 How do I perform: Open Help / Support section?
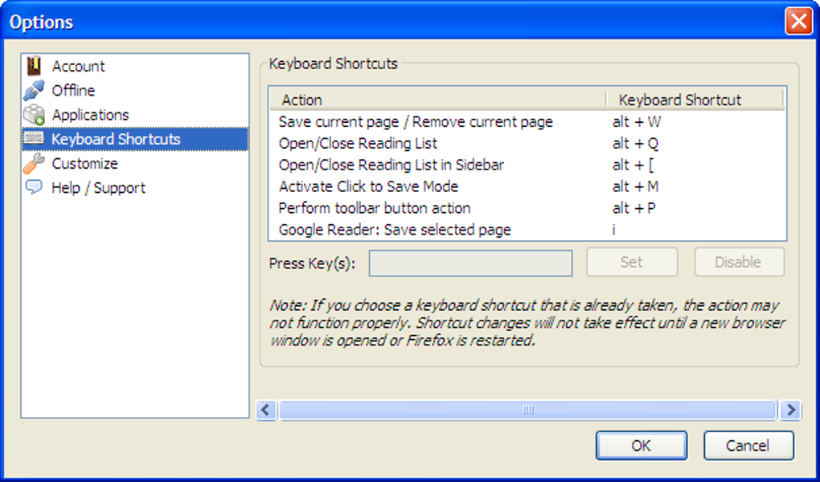pyautogui.click(x=135, y=188)
